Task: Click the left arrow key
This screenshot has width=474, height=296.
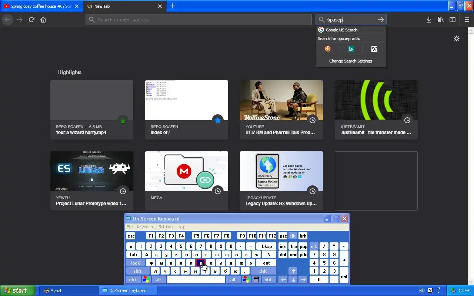Action: click(284, 280)
